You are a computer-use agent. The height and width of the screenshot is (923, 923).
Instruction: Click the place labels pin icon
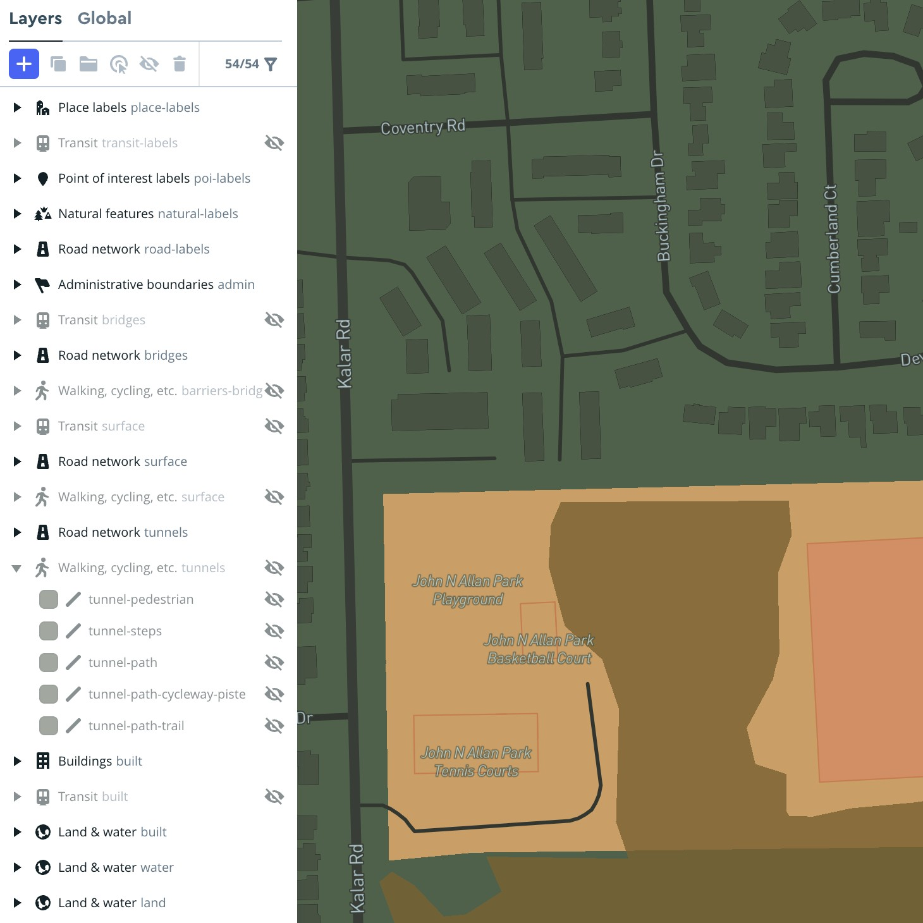[x=42, y=107]
